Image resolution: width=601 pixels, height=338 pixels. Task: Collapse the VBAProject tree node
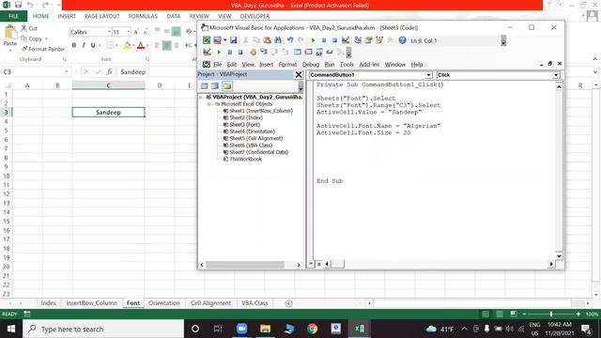point(202,98)
